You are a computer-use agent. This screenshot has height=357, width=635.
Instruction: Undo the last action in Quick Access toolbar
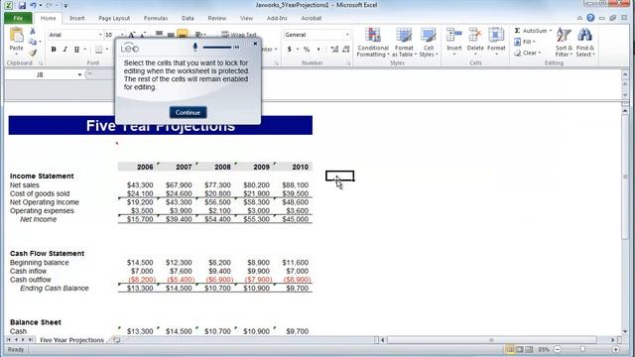coord(33,5)
